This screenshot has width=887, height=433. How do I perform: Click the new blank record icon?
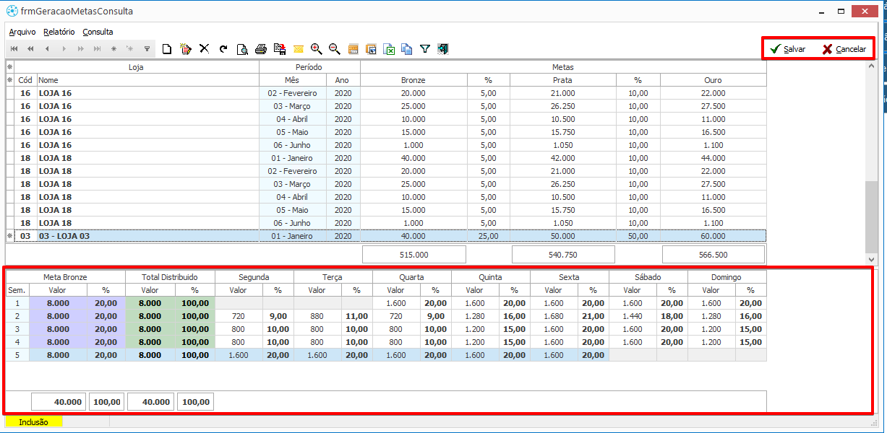click(167, 49)
